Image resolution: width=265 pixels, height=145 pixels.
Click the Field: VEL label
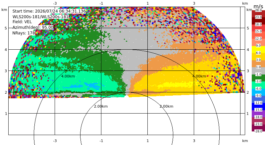point(22,22)
